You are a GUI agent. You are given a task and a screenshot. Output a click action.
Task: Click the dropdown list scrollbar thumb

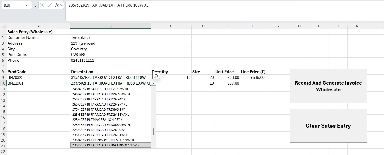pyautogui.click(x=154, y=132)
